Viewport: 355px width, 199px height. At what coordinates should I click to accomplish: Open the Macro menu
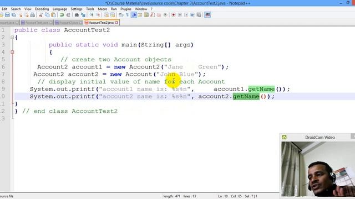click(103, 9)
